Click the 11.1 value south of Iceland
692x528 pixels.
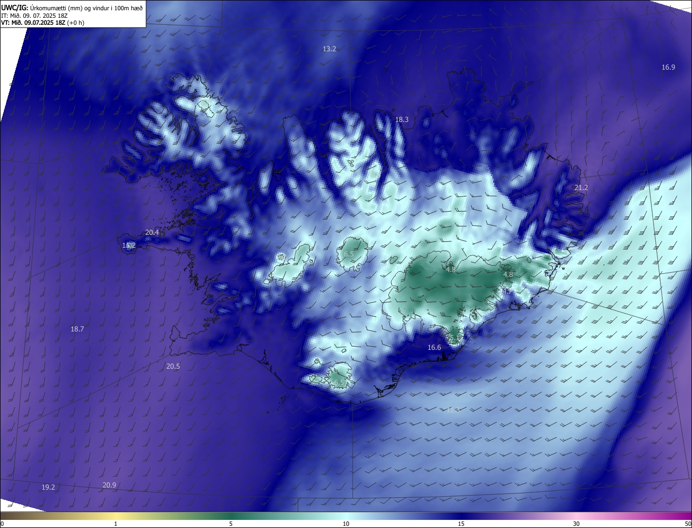[x=453, y=410]
